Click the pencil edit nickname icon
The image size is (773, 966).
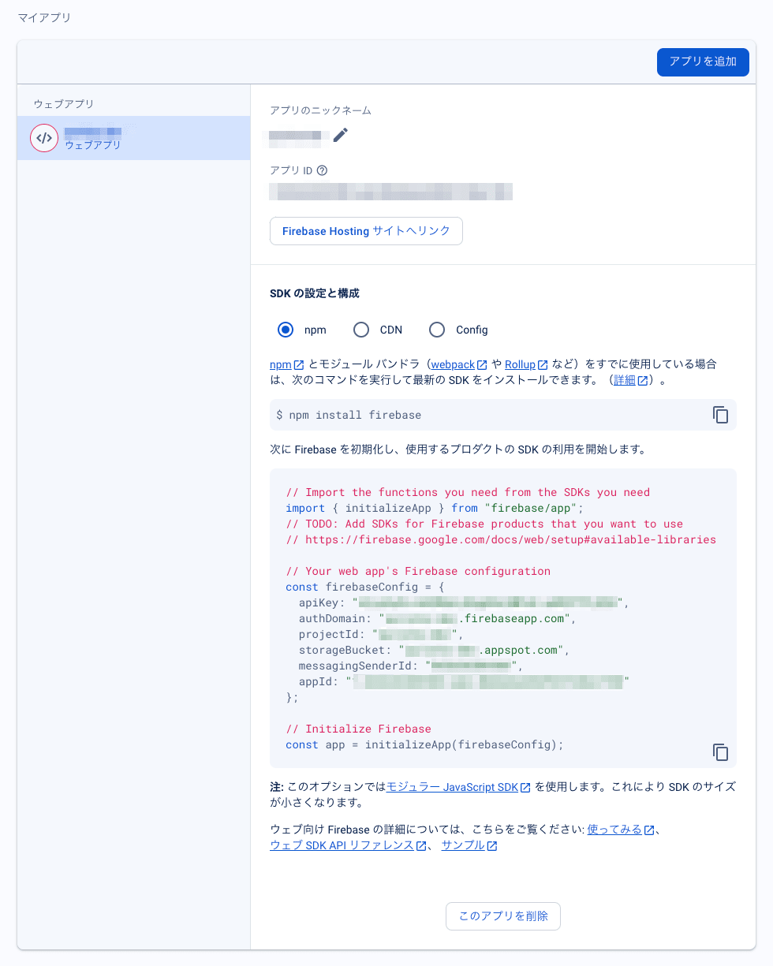tap(340, 135)
